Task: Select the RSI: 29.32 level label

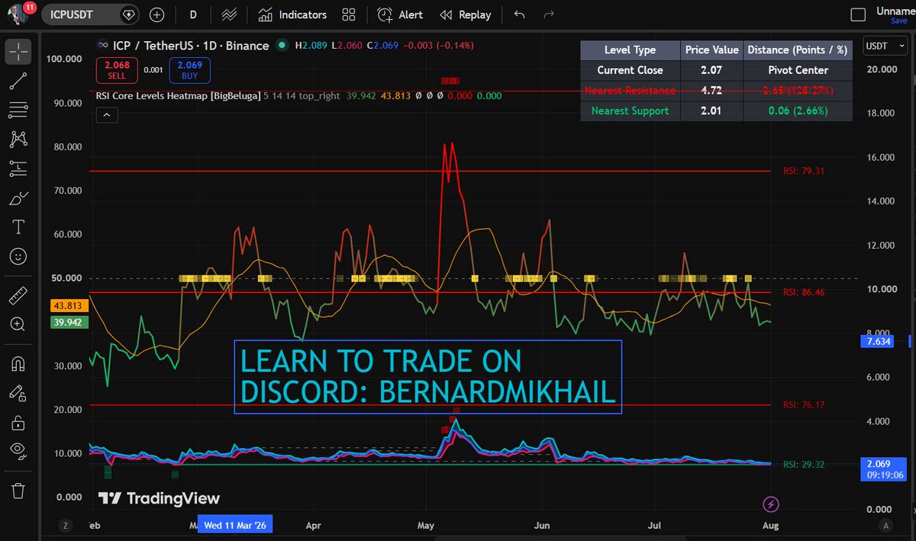Action: (803, 464)
